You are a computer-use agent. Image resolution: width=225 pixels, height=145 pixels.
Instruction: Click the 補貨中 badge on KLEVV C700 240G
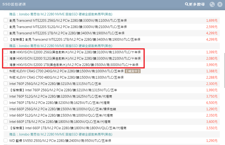pos(132,71)
